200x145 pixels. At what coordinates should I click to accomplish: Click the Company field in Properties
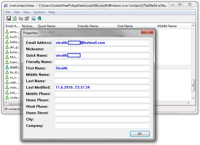[x=102, y=126]
